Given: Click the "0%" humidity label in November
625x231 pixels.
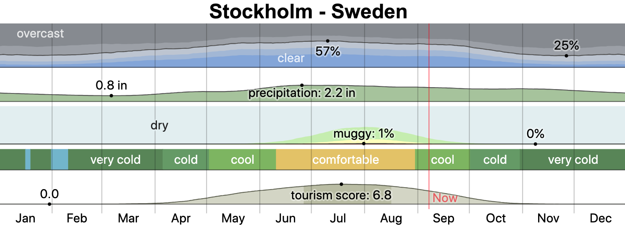Looking at the screenshot, I should [535, 134].
